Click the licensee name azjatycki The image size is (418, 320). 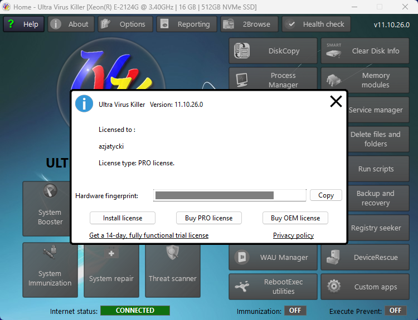pyautogui.click(x=111, y=146)
